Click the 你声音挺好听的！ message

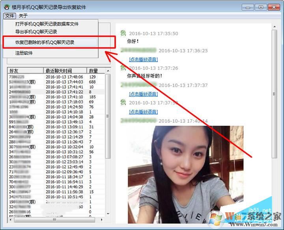pos(144,76)
